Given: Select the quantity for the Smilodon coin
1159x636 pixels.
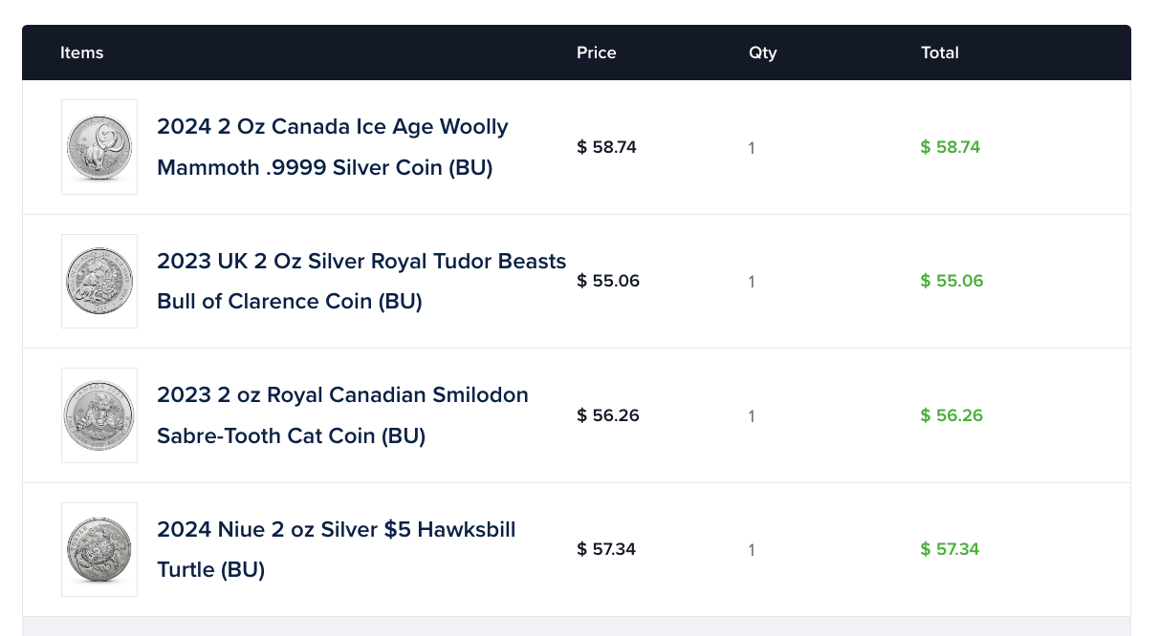Looking at the screenshot, I should [x=752, y=416].
